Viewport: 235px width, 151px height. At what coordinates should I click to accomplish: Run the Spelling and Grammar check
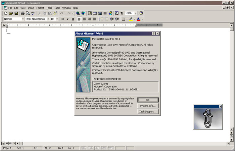33,13
